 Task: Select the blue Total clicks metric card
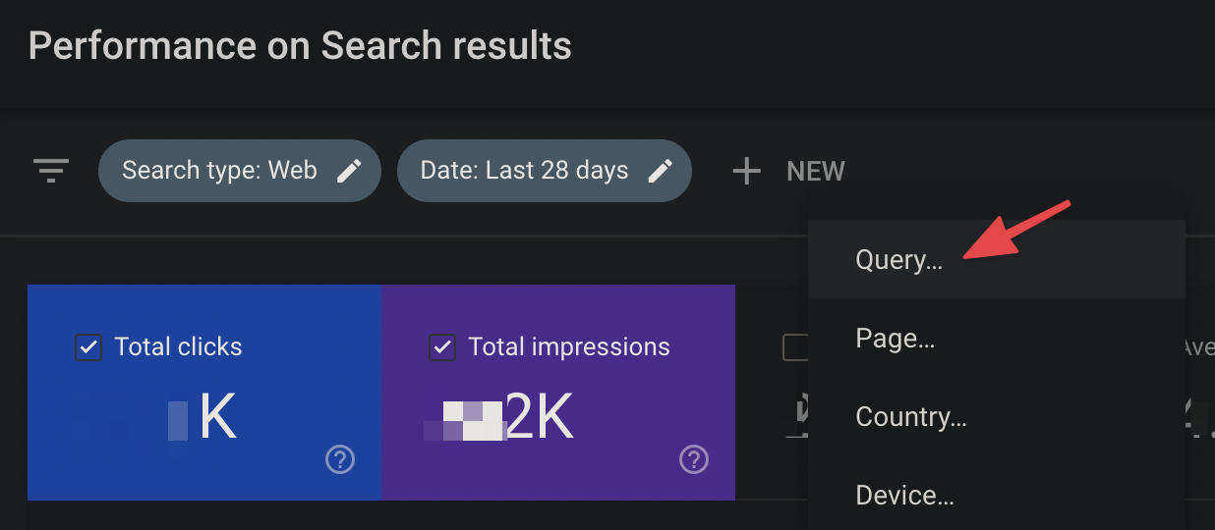pos(204,393)
